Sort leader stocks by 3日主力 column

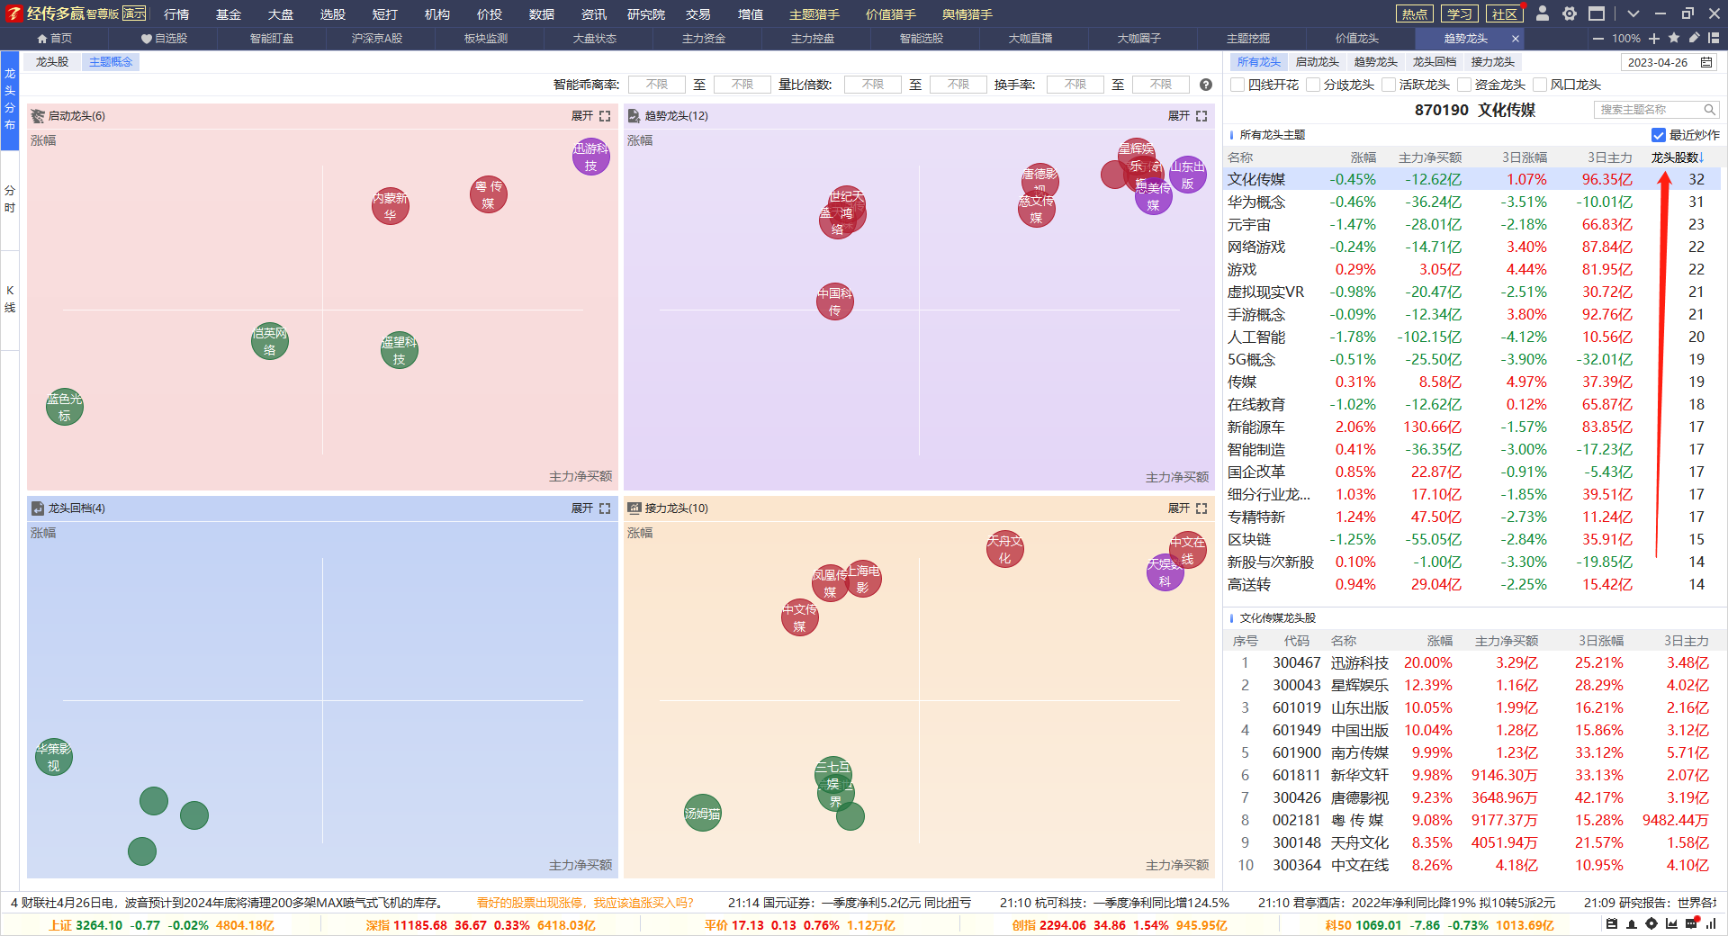(x=1686, y=641)
